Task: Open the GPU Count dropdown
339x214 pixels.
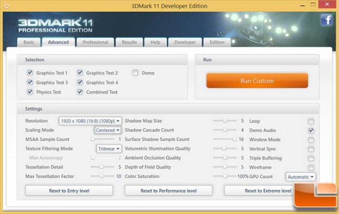Action: 301,177
